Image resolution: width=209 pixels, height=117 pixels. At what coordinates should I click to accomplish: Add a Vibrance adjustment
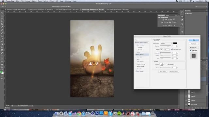[174, 19]
